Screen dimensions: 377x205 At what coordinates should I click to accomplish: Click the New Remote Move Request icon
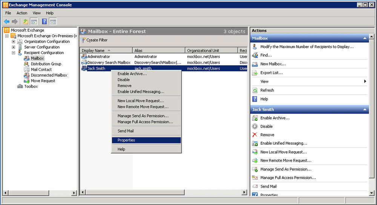(255, 160)
